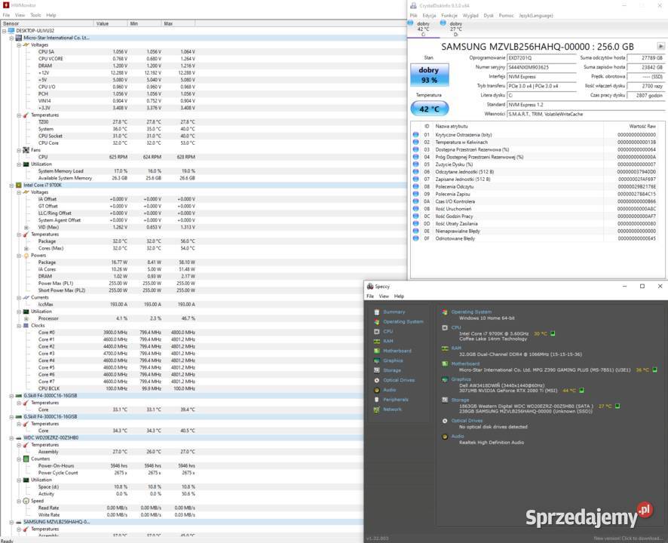Image resolution: width=668 pixels, height=543 pixels.
Task: Select CPU in Speccy sidebar
Action: (388, 332)
